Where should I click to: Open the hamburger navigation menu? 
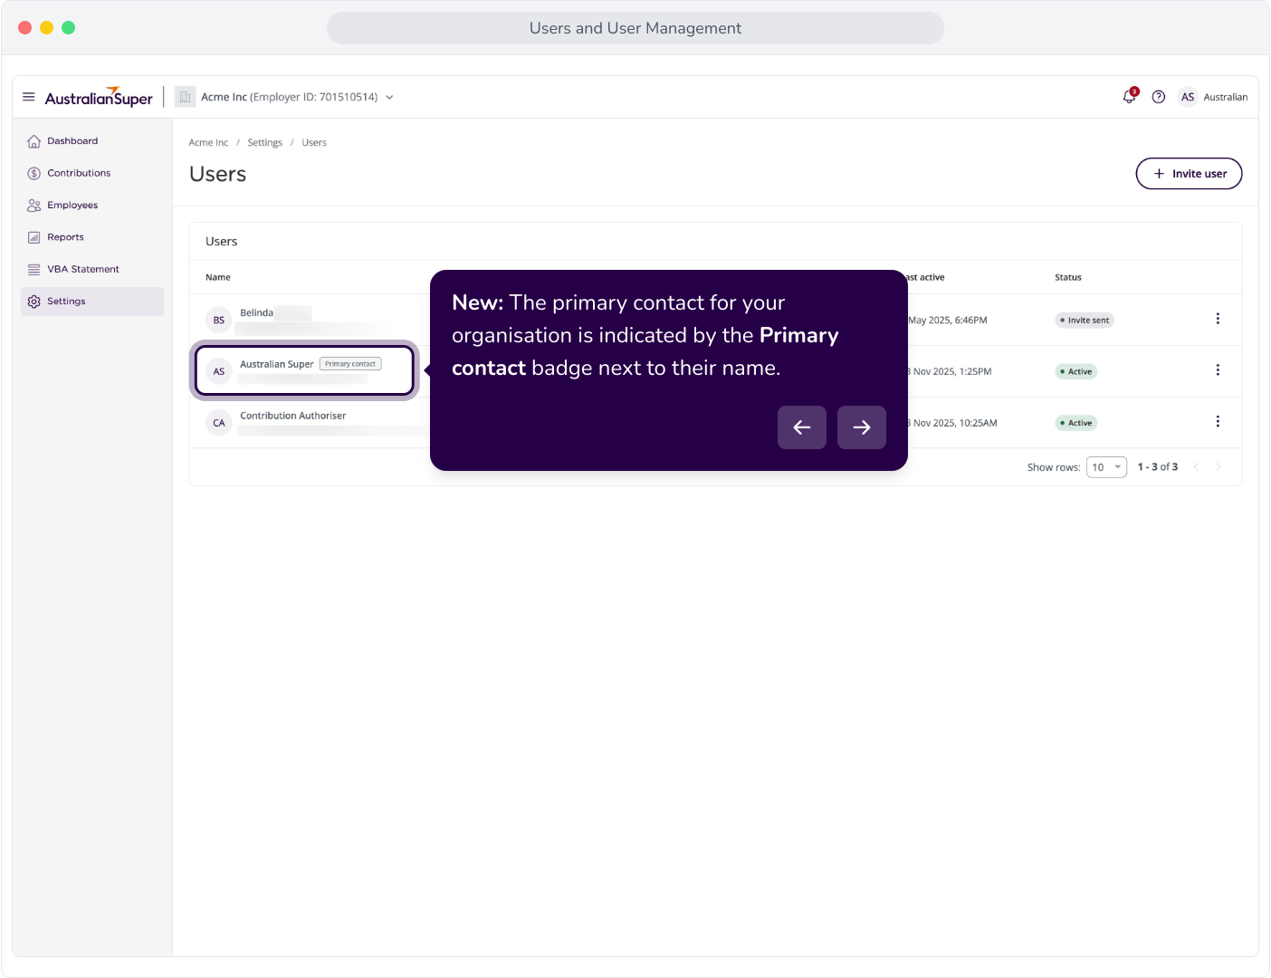pos(29,97)
